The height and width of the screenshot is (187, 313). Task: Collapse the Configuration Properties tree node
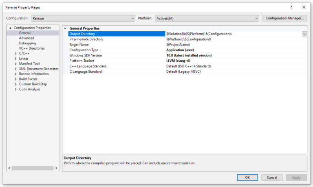point(11,28)
